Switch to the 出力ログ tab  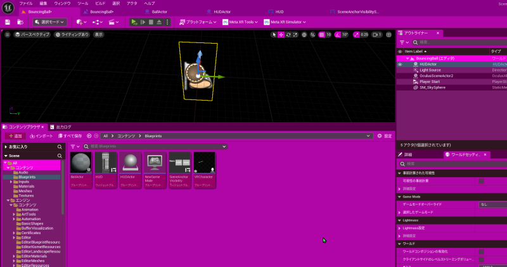(60, 127)
